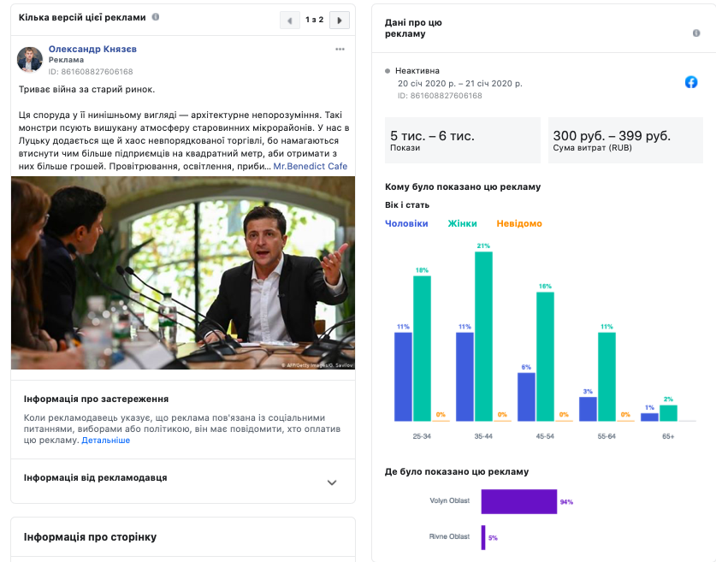Click the Сума витрат spend box
716x562 pixels.
coord(624,140)
